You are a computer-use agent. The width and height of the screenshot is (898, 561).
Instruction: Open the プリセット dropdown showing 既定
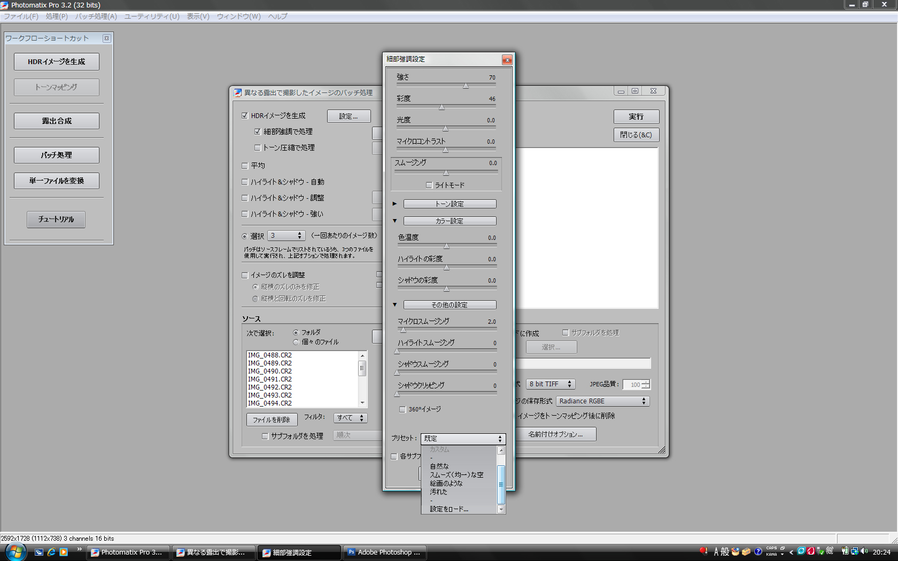point(463,439)
